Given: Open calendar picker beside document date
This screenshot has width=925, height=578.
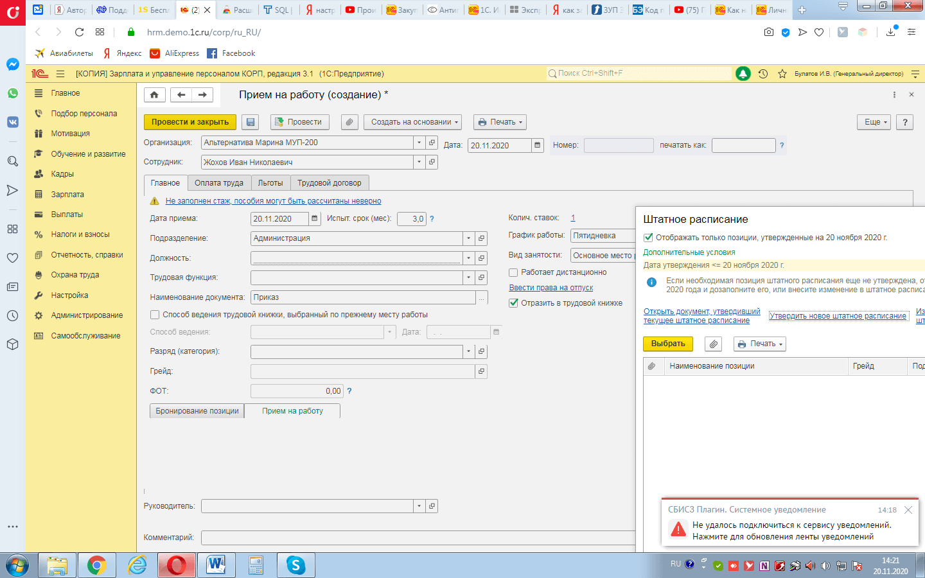Looking at the screenshot, I should click(538, 146).
